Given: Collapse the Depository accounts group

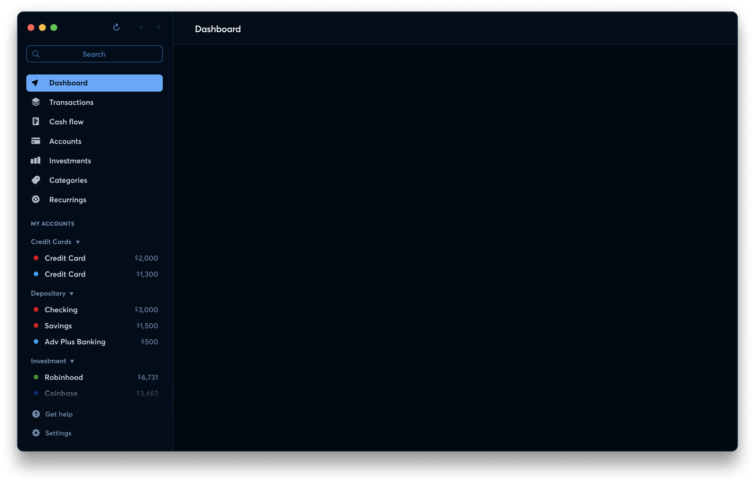Looking at the screenshot, I should coord(71,293).
